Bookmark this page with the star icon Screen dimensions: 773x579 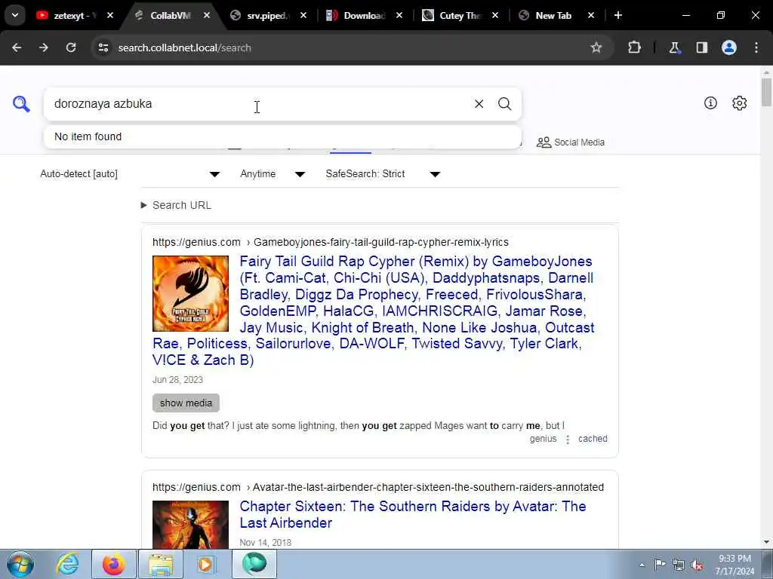click(x=596, y=47)
